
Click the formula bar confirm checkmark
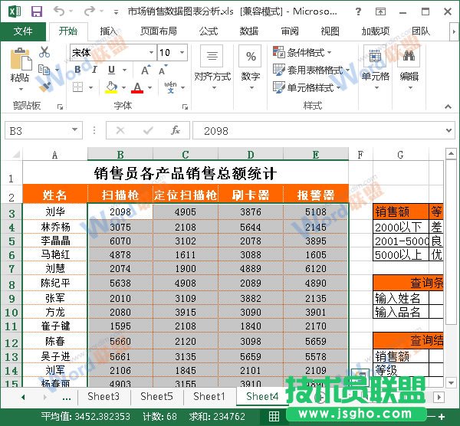[148, 130]
